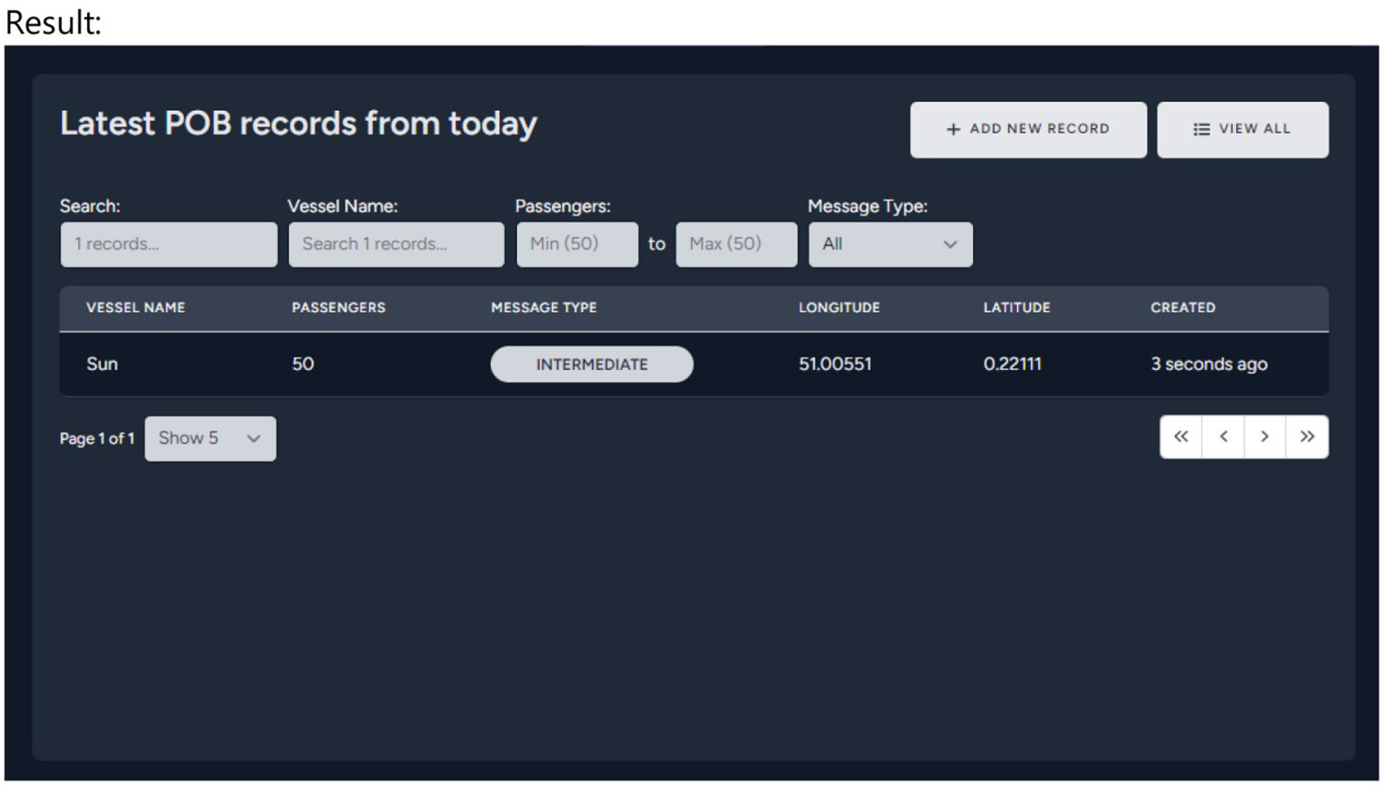Click the plus icon on Add New Record
Image resolution: width=1383 pixels, height=787 pixels.
[x=953, y=130]
